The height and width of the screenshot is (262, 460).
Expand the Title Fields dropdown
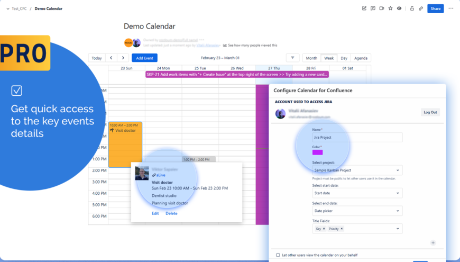point(398,229)
